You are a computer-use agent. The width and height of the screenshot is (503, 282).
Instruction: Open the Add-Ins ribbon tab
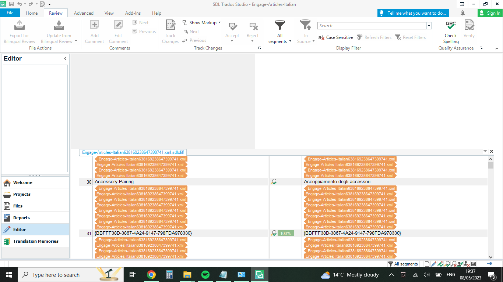pos(133,13)
